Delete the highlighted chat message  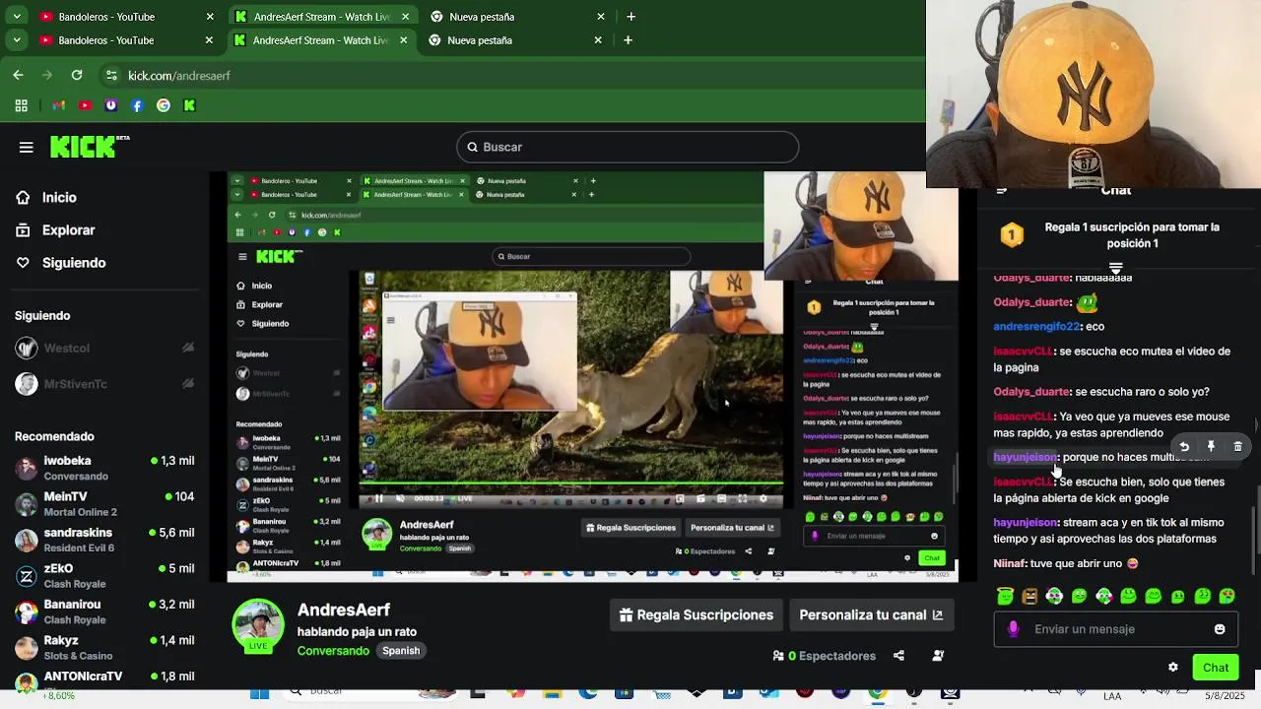(x=1237, y=446)
